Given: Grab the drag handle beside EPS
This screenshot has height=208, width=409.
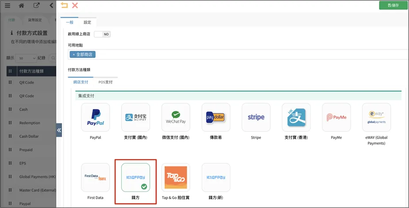Looking at the screenshot, I should [10, 163].
